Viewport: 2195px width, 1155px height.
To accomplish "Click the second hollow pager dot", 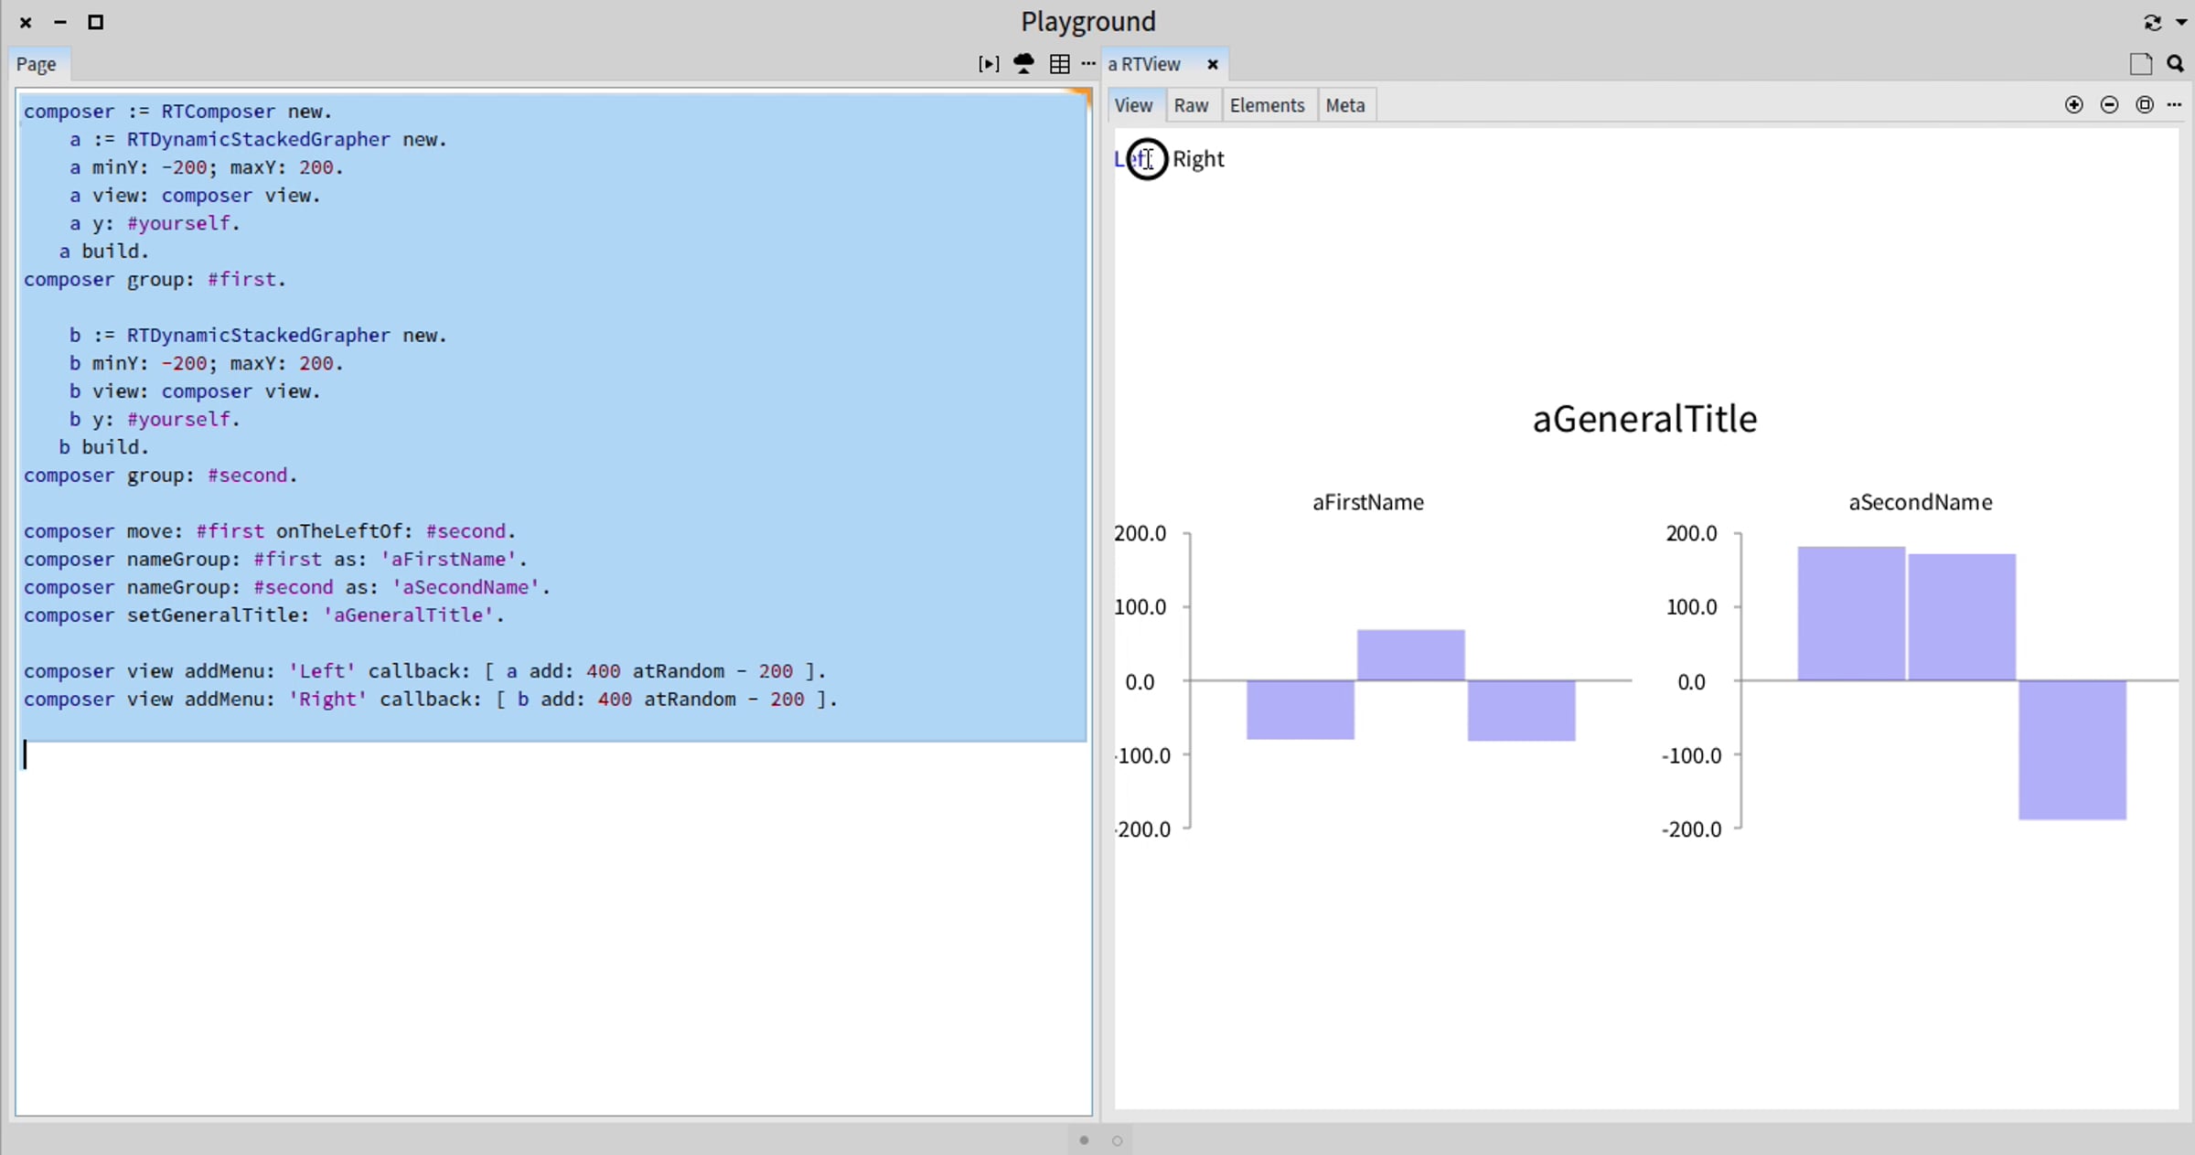I will 1117,1140.
